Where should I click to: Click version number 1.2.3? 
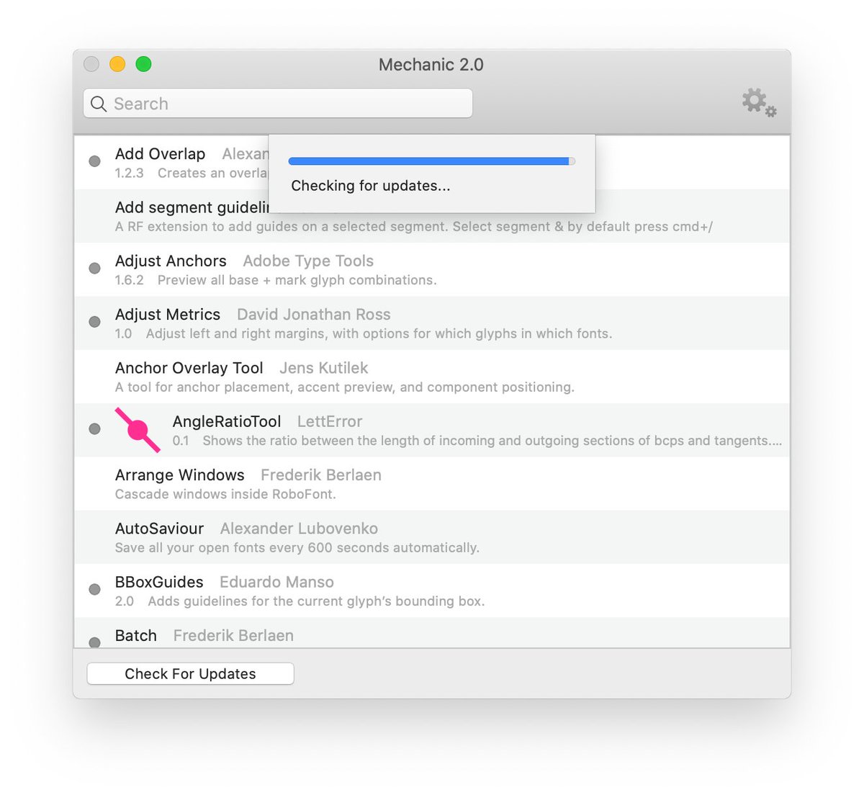pyautogui.click(x=130, y=174)
